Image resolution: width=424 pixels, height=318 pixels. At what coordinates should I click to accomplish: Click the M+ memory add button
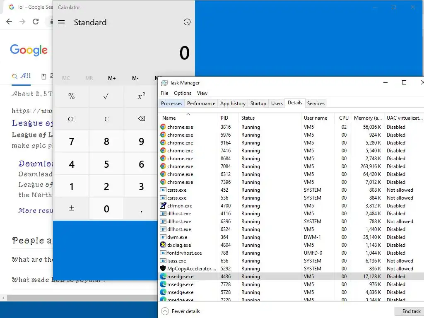pyautogui.click(x=112, y=78)
